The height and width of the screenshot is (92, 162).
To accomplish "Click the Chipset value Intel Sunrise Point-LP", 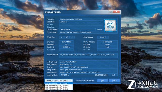I will [x=88, y=67].
